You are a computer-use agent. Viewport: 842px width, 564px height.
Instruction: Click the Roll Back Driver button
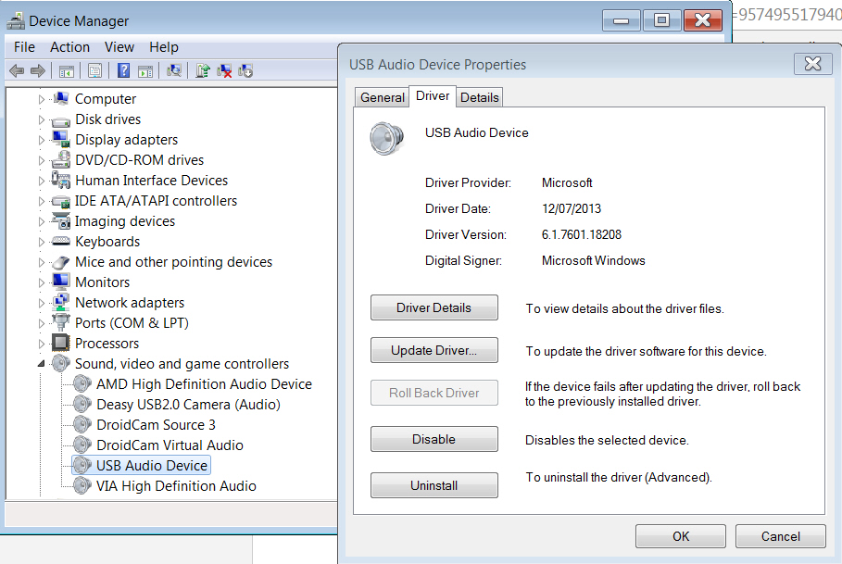[434, 393]
